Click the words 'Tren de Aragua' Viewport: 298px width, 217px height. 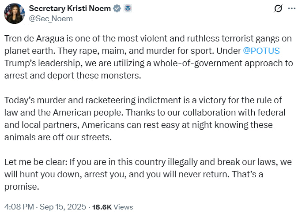34,38
